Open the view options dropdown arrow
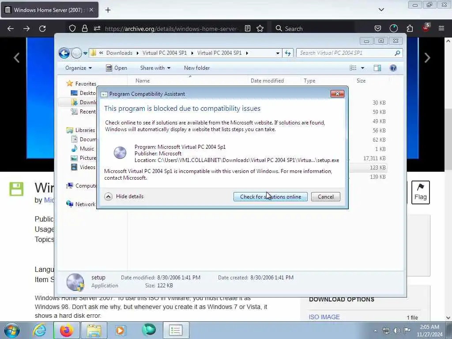The width and height of the screenshot is (452, 339). (363, 68)
